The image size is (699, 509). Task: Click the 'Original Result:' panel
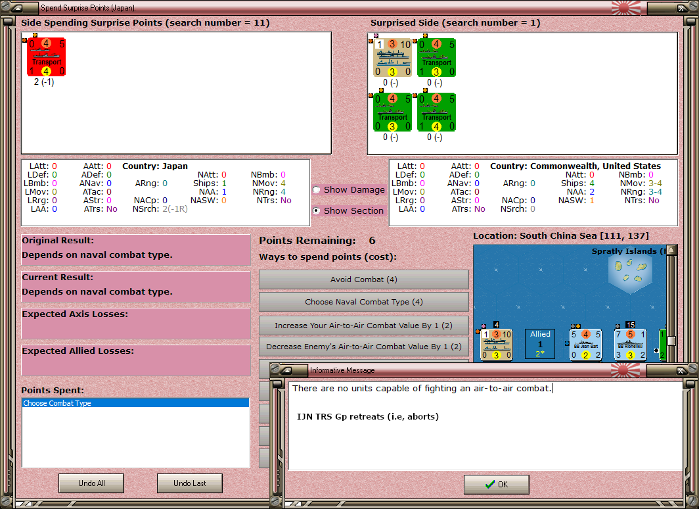point(136,251)
